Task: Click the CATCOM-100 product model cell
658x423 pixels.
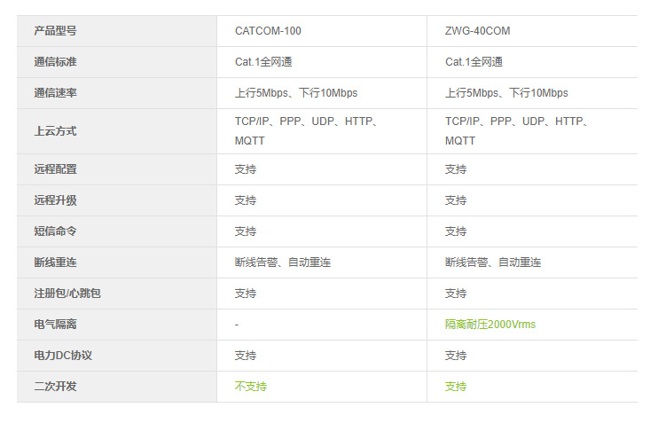Action: tap(268, 31)
